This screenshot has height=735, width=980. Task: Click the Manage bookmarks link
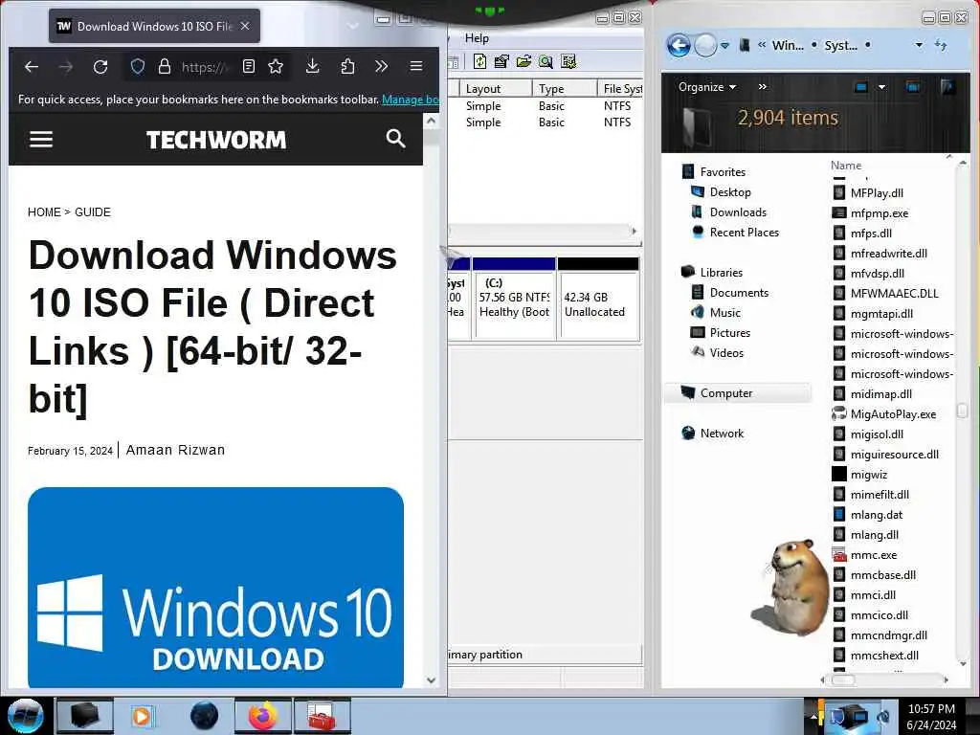(410, 100)
